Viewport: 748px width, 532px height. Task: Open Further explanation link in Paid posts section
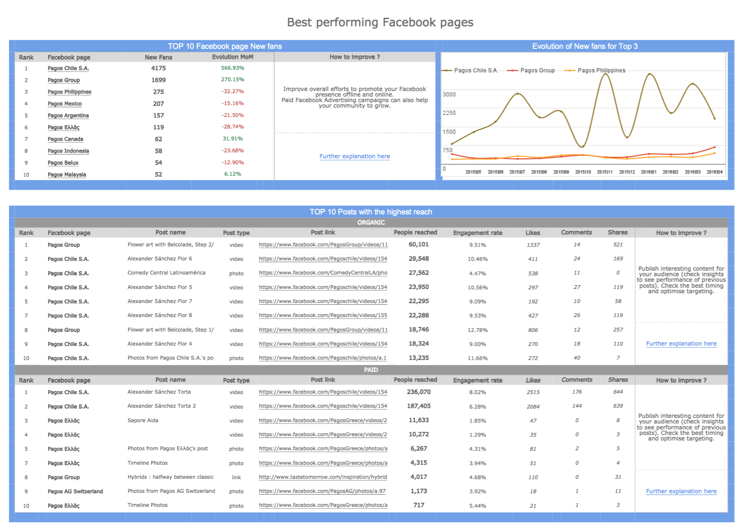681,492
